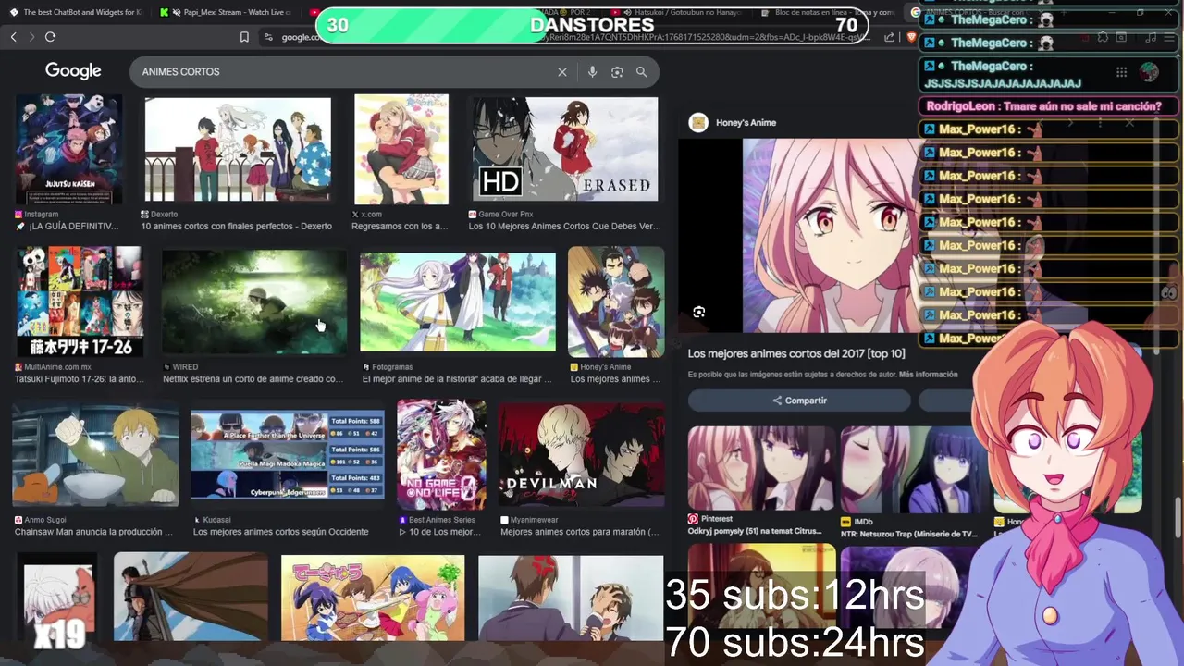Search inside image with Lens icon on preview
This screenshot has height=666, width=1184.
tap(699, 313)
